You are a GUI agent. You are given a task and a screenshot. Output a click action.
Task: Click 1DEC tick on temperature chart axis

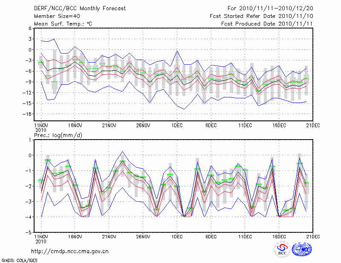(x=177, y=126)
